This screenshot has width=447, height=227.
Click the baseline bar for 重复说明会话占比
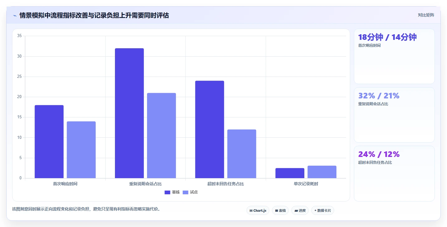pos(129,113)
